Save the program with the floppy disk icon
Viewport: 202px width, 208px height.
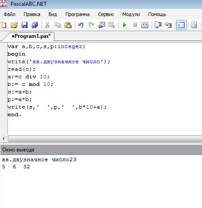click(x=24, y=25)
